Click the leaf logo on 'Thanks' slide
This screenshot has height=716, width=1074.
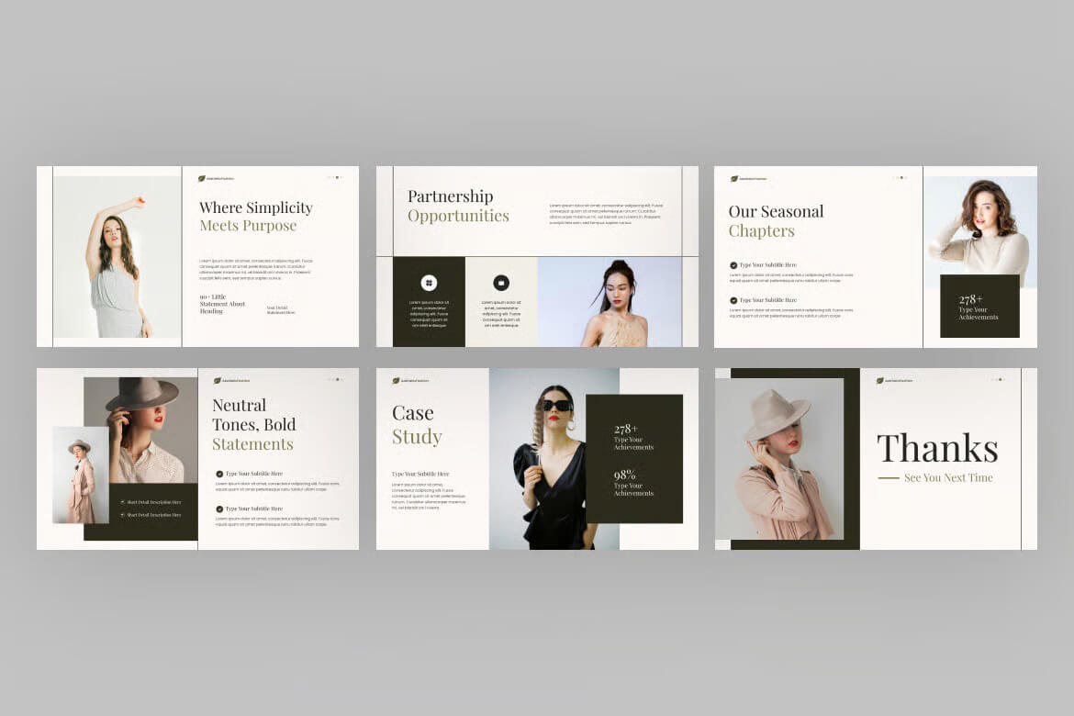click(879, 380)
